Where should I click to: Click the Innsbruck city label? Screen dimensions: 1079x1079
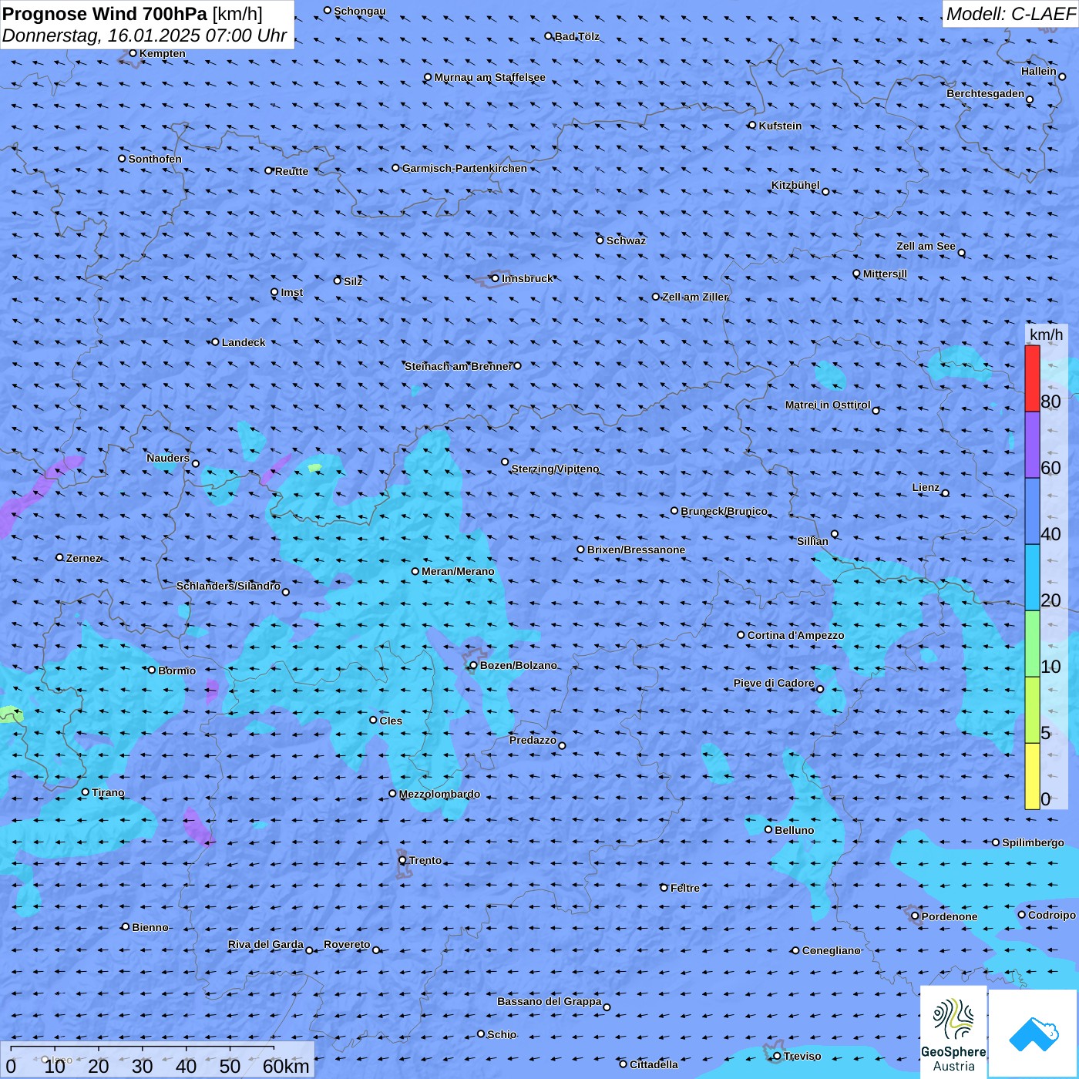click(x=527, y=278)
